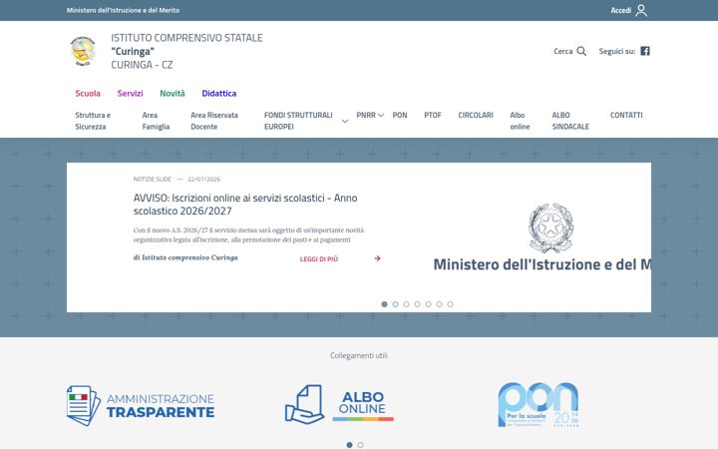This screenshot has width=718, height=449.
Task: Show the fifth news slide dot
Action: pos(428,304)
